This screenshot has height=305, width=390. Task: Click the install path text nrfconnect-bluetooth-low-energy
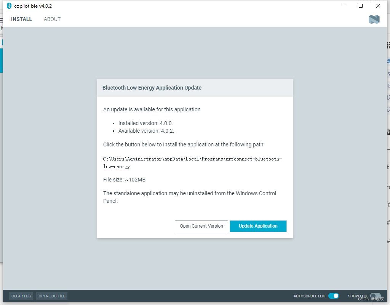point(192,162)
